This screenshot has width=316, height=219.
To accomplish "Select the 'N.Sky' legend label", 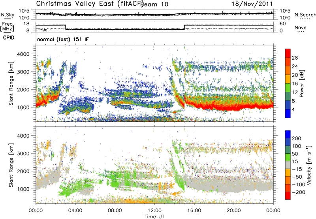I will [x=8, y=15].
